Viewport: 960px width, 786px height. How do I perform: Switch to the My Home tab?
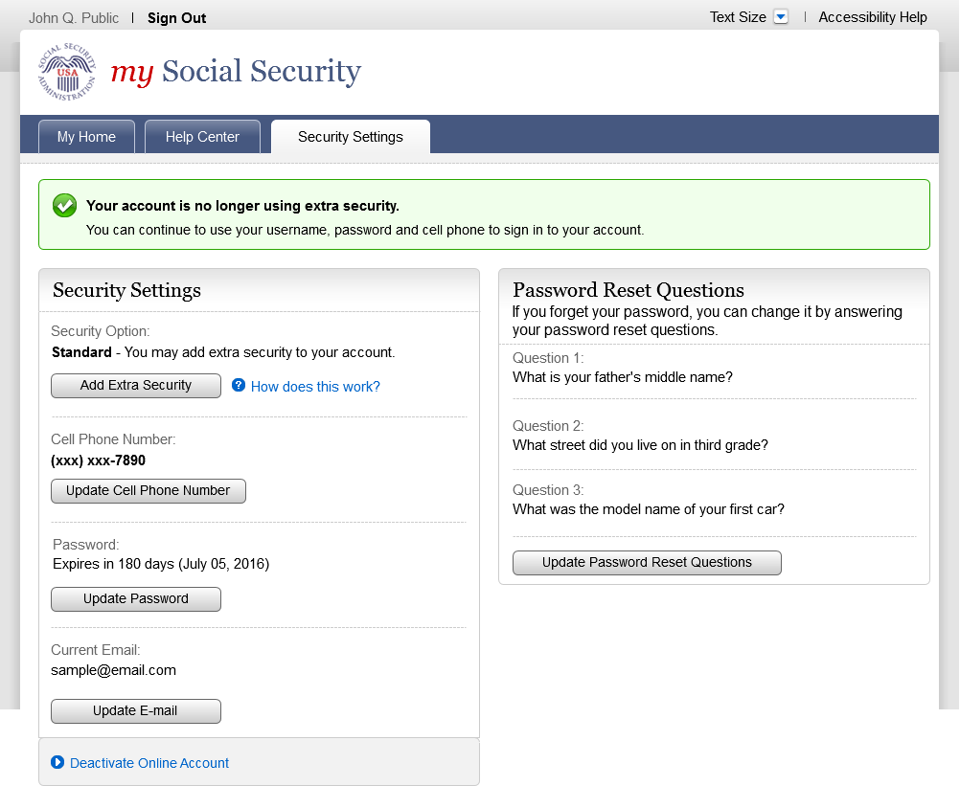(86, 137)
